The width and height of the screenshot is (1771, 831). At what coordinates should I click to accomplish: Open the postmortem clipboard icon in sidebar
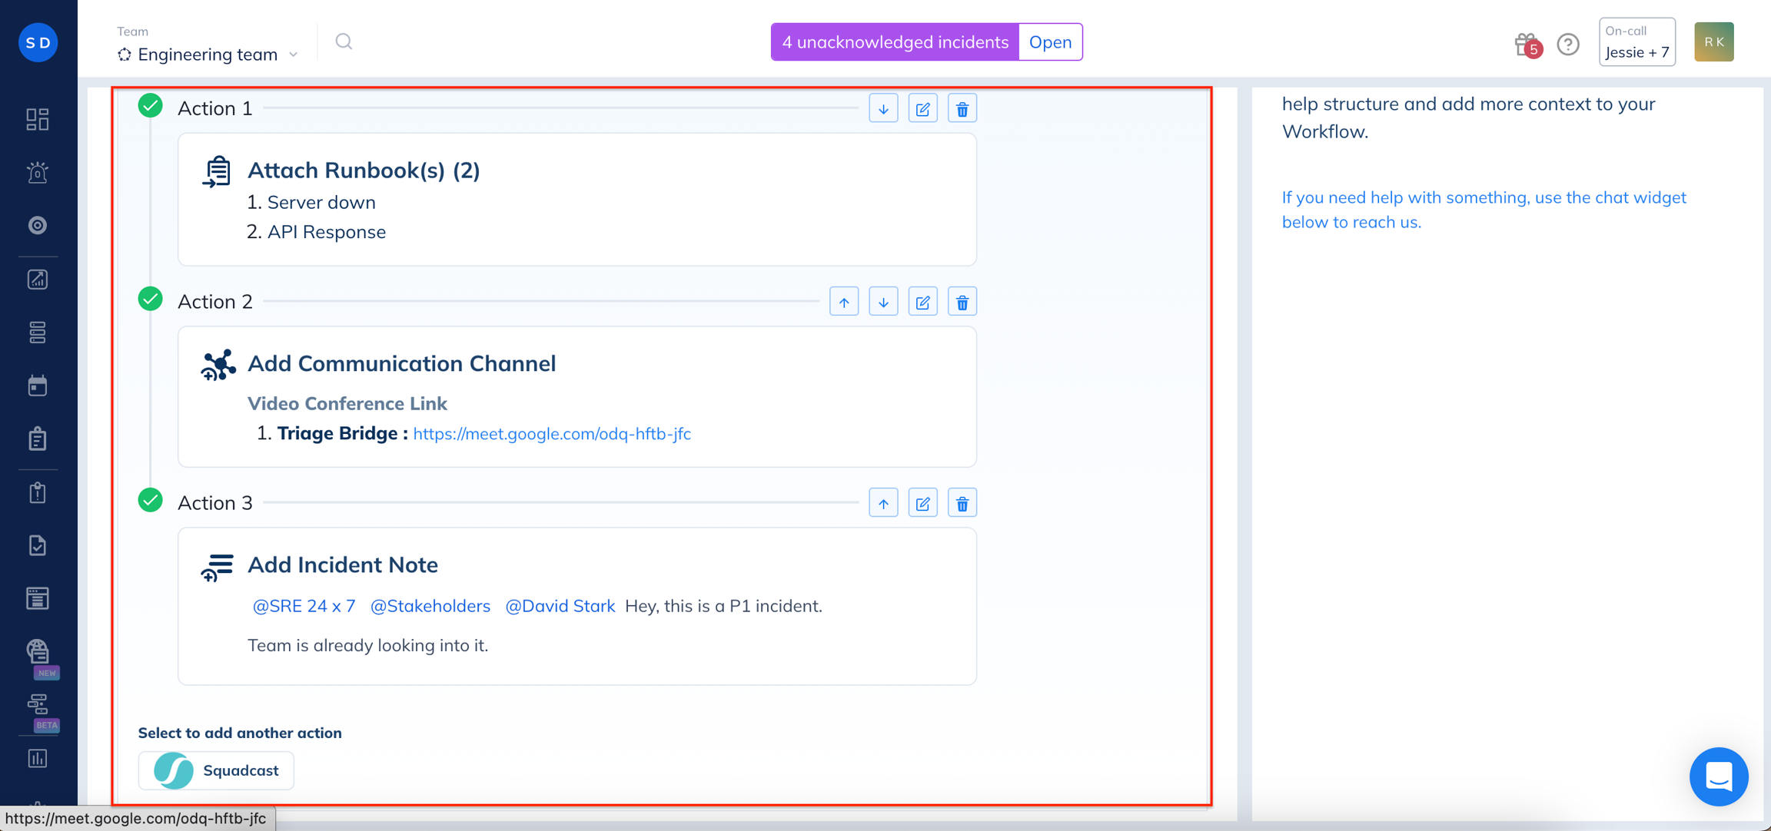[x=38, y=492]
